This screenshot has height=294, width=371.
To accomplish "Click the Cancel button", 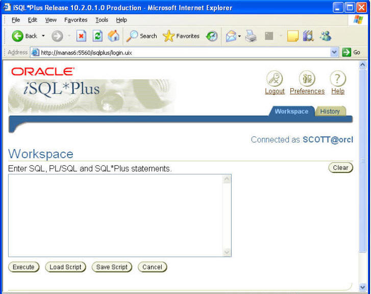I will tap(153, 267).
